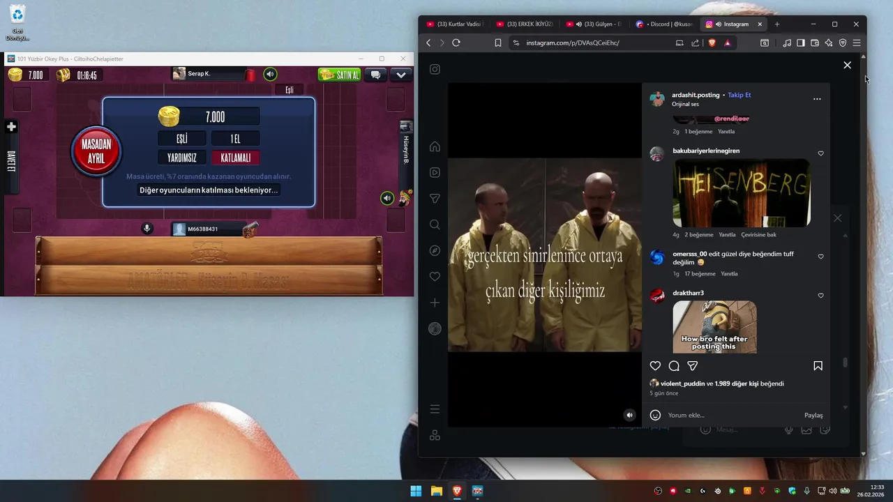The image size is (893, 502).
Task: Reload the Instagram page
Action: [456, 43]
